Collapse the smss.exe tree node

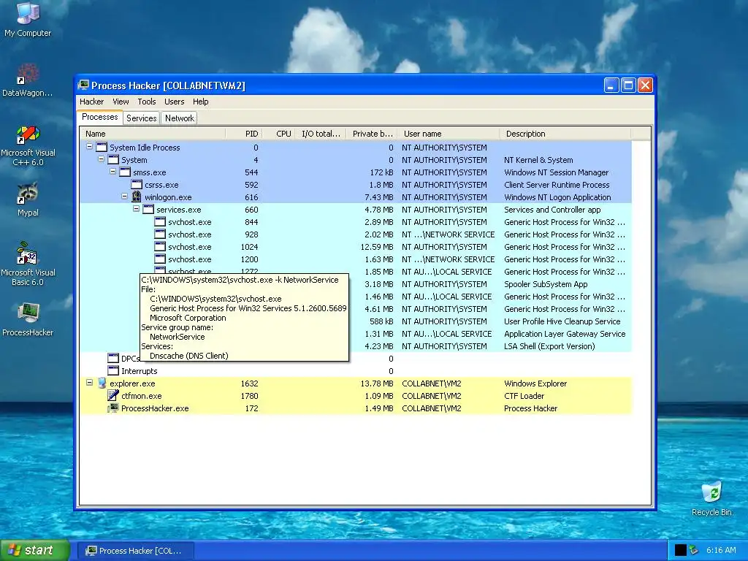113,172
